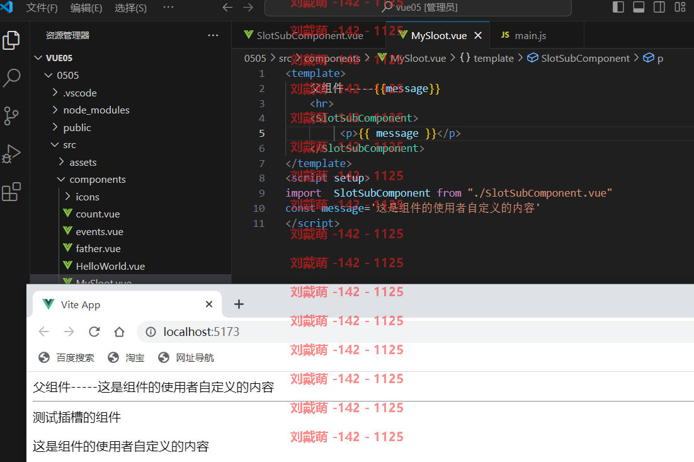Click the const message code line
This screenshot has height=462, width=694.
[x=412, y=208]
